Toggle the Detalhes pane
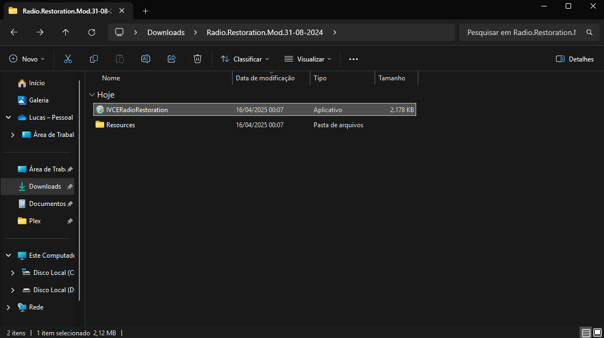This screenshot has height=338, width=604. tap(575, 59)
